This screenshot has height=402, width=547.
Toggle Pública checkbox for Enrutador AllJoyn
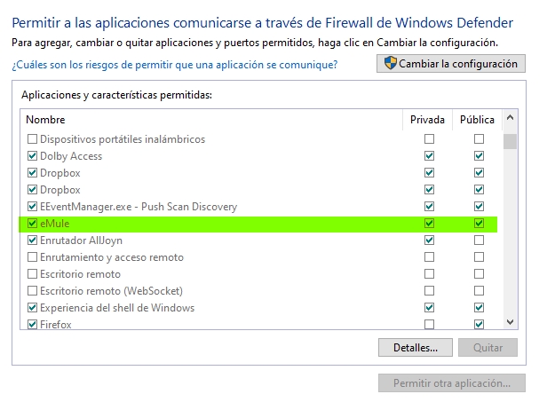tap(479, 240)
